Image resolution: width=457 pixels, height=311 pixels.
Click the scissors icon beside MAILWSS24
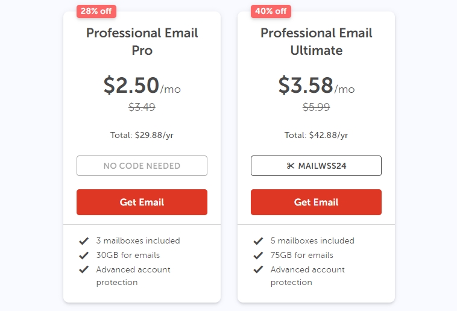coord(291,166)
